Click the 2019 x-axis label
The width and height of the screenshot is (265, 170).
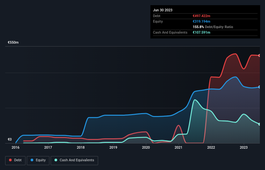113,147
